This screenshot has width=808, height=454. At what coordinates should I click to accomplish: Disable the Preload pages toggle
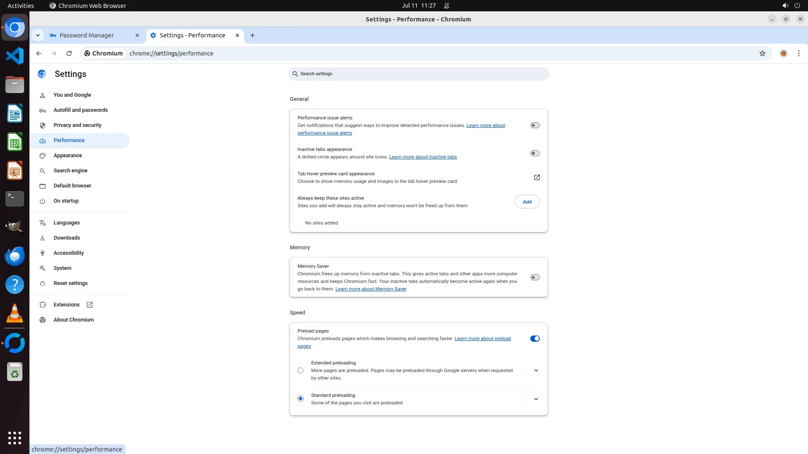pos(534,339)
